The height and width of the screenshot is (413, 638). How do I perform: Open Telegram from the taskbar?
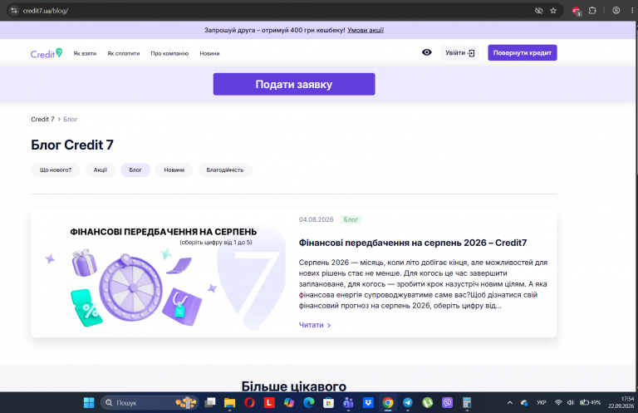click(408, 403)
